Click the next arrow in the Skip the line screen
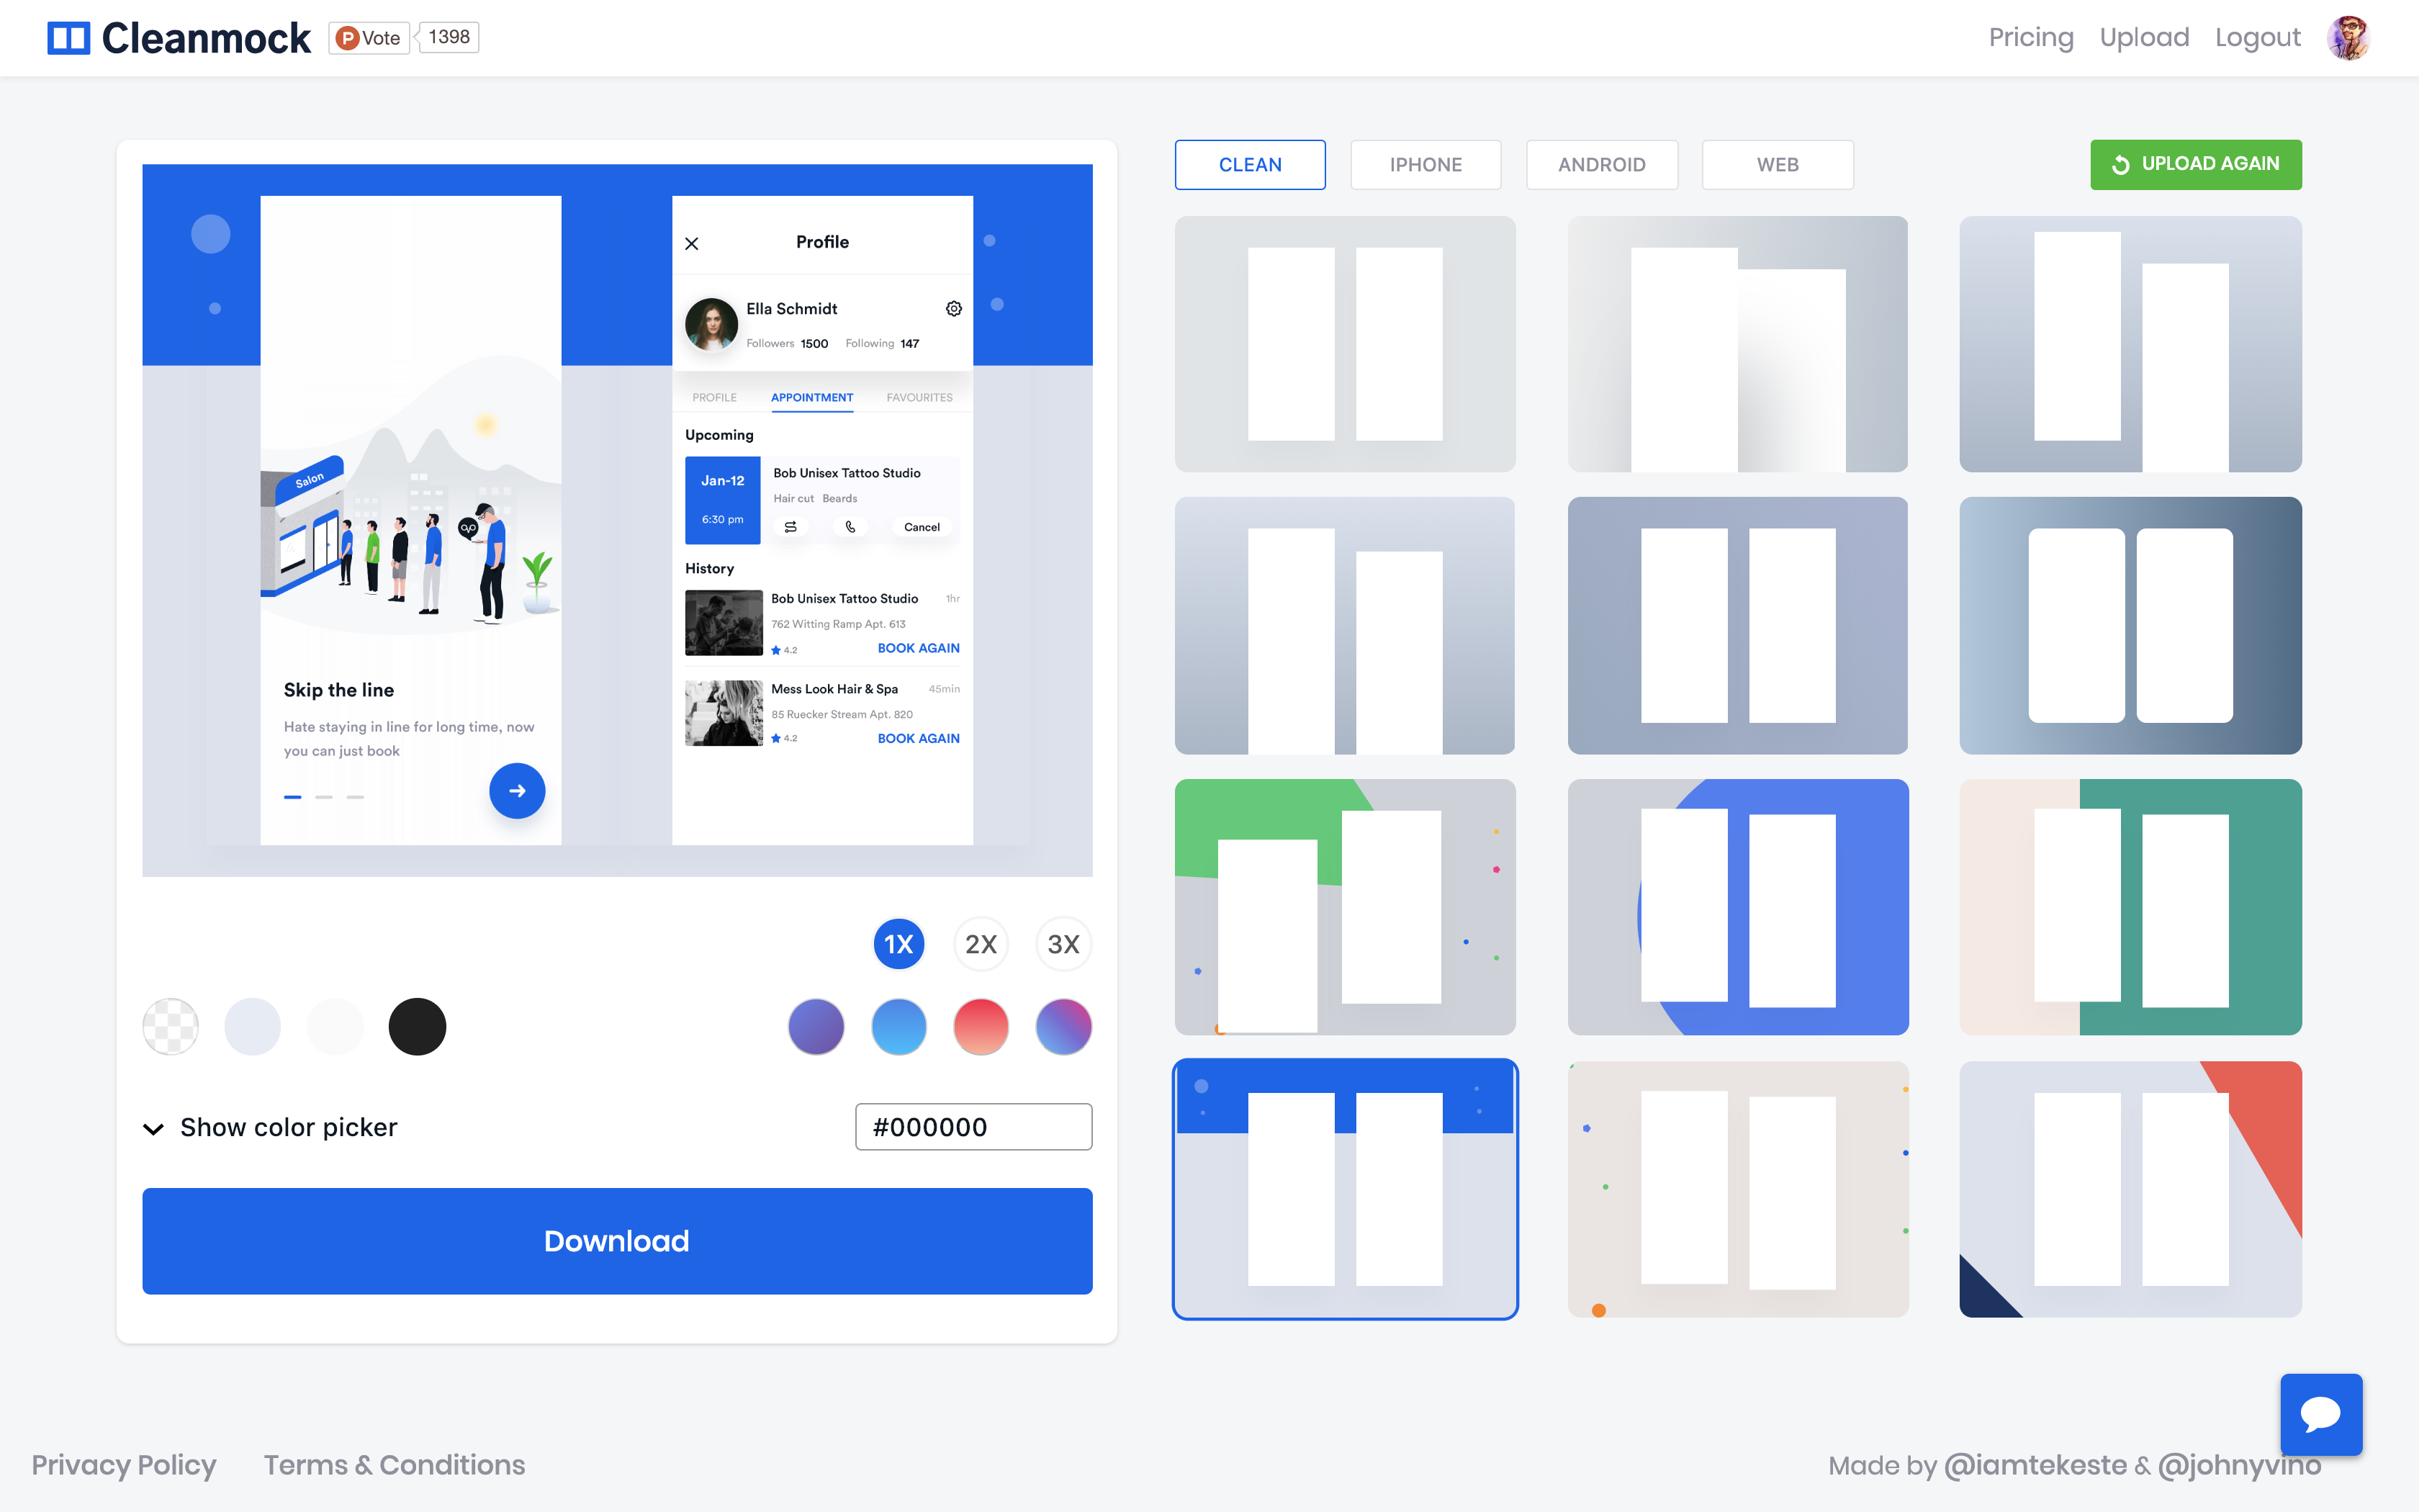Screen dimensions: 2419x1512 click(x=517, y=791)
